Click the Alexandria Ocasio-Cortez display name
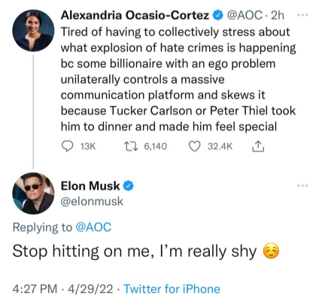 135,16
